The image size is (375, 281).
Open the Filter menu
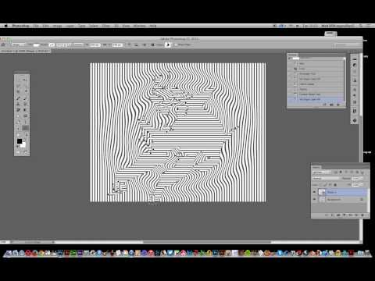point(105,26)
